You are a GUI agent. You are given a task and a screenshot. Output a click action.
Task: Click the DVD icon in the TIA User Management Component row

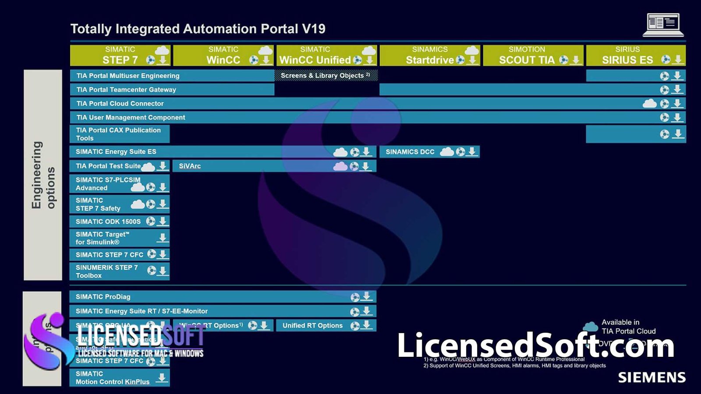(x=665, y=117)
